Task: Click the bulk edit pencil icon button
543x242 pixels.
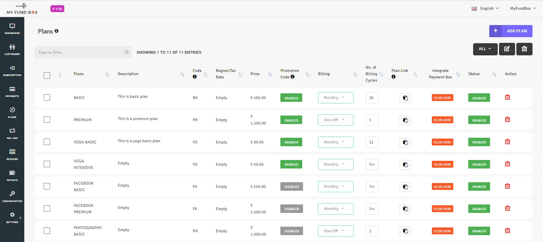Action: click(507, 49)
